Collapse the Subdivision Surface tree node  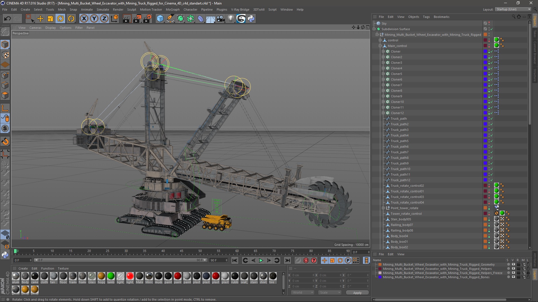pyautogui.click(x=374, y=29)
